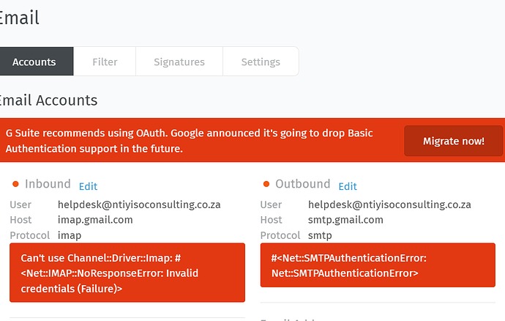Click the Migrate now! button
505x321 pixels.
[454, 141]
